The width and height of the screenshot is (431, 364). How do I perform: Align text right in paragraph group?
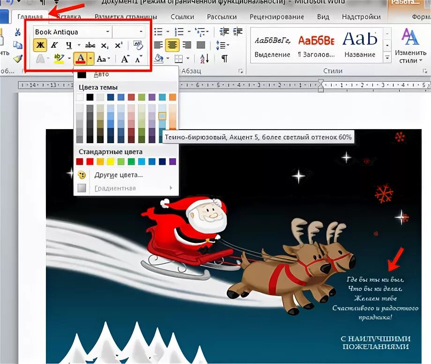pyautogui.click(x=187, y=45)
